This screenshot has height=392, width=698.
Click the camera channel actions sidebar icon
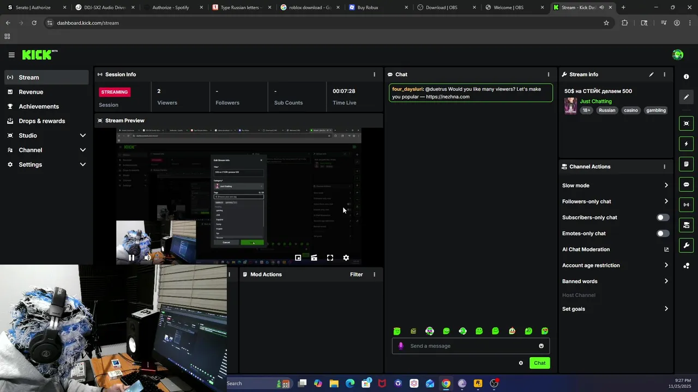tap(687, 225)
